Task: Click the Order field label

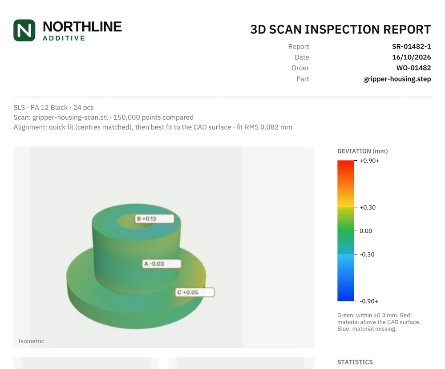Action: click(300, 68)
